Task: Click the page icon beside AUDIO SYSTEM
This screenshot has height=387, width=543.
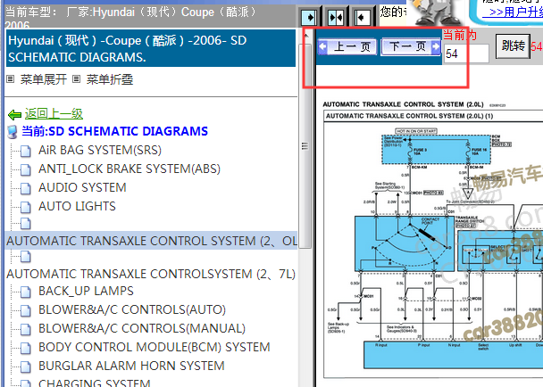Action: tap(25, 188)
